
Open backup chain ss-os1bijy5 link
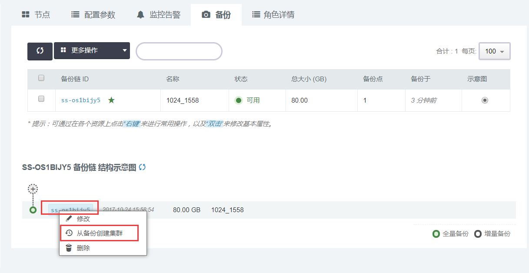(x=81, y=100)
